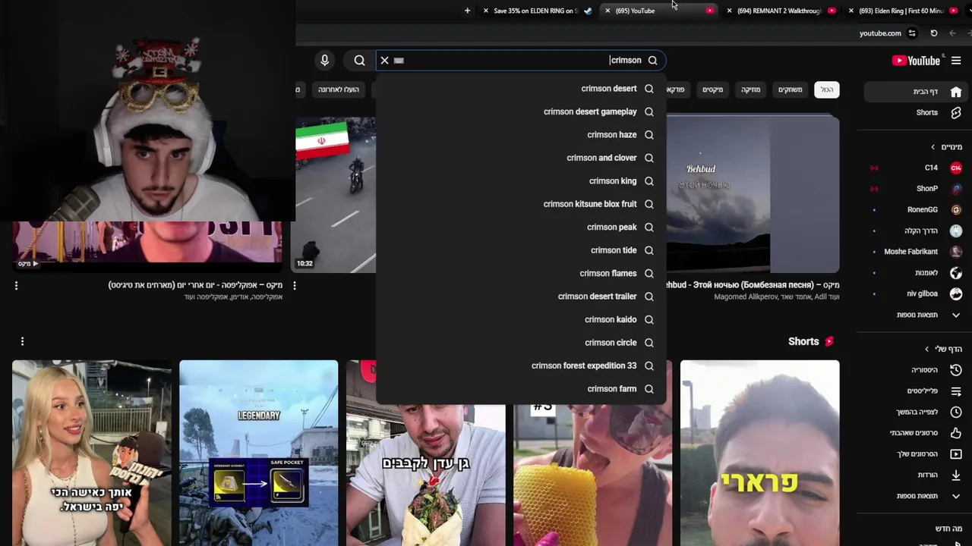Choose the 'crimson desert trailer' suggestion
Viewport: 972px width, 546px height.
[521, 297]
